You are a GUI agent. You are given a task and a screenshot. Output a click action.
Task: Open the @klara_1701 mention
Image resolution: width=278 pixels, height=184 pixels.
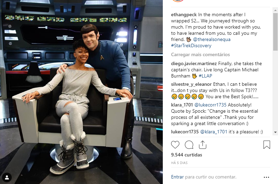click(x=214, y=132)
